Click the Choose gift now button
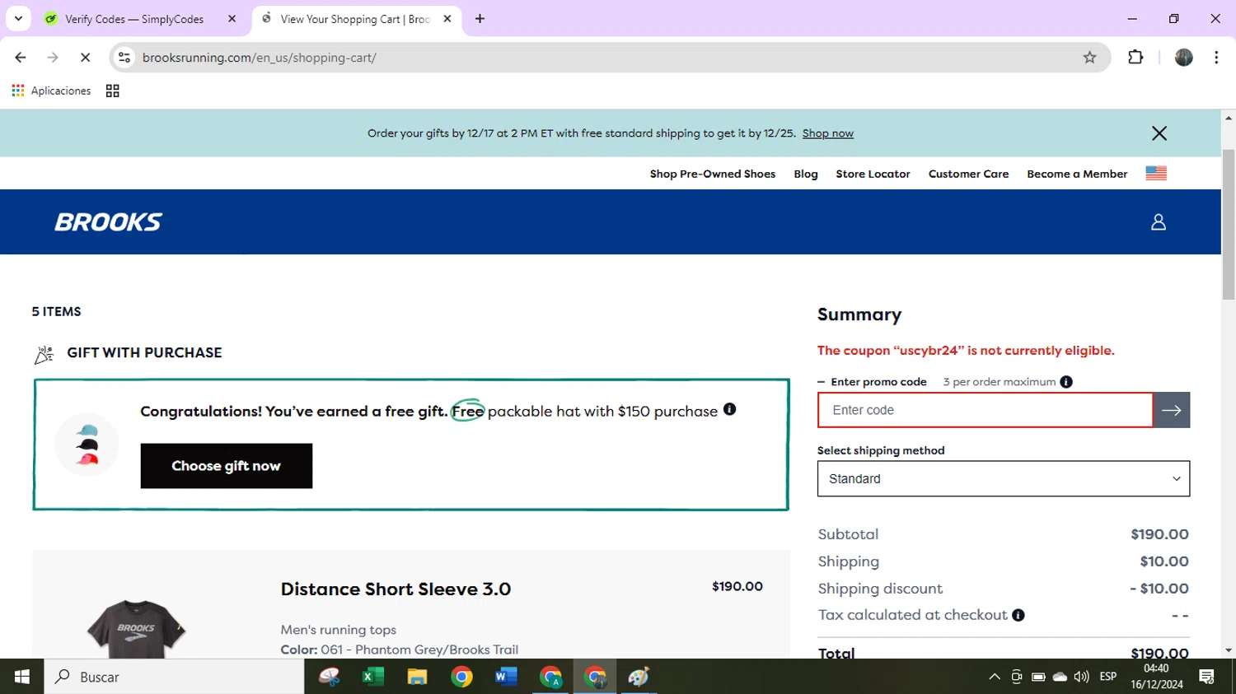Screen dimensions: 1236x694 [x=227, y=466]
